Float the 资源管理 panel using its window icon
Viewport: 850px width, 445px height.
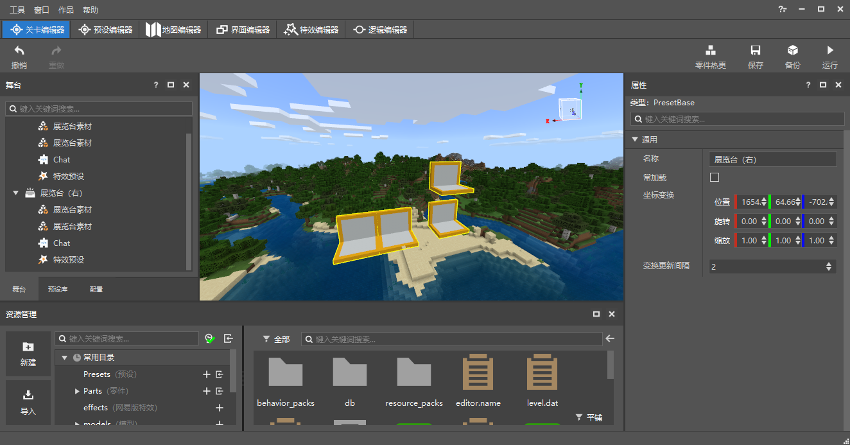click(596, 314)
